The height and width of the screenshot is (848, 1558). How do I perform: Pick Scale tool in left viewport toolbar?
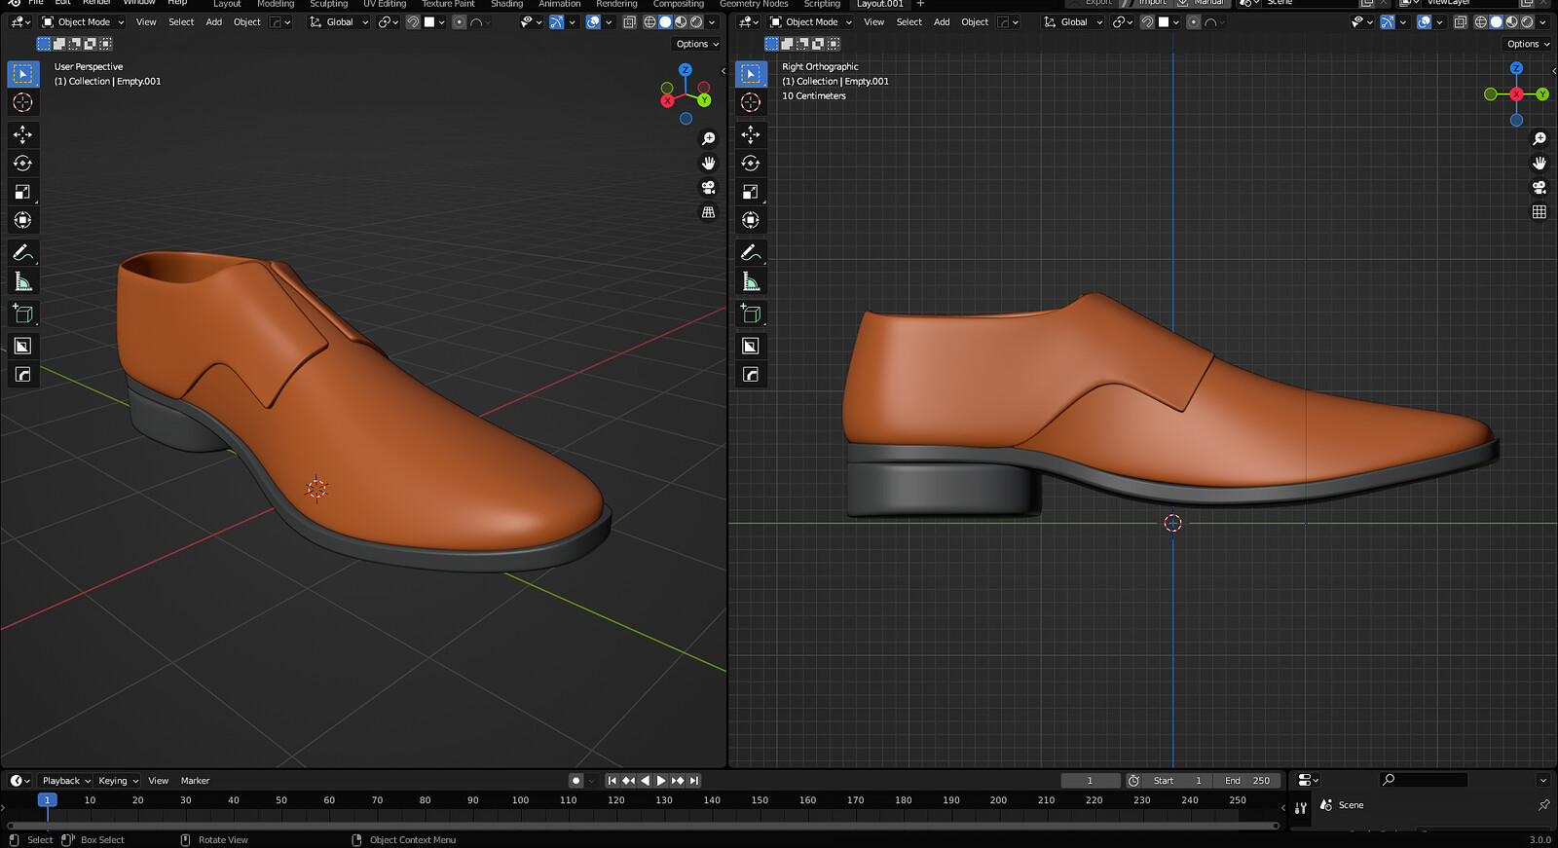tap(23, 192)
